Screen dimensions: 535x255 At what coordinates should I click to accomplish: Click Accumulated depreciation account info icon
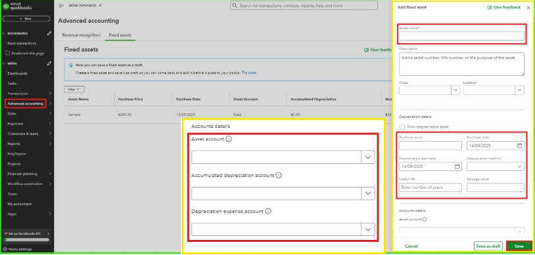pos(279,175)
